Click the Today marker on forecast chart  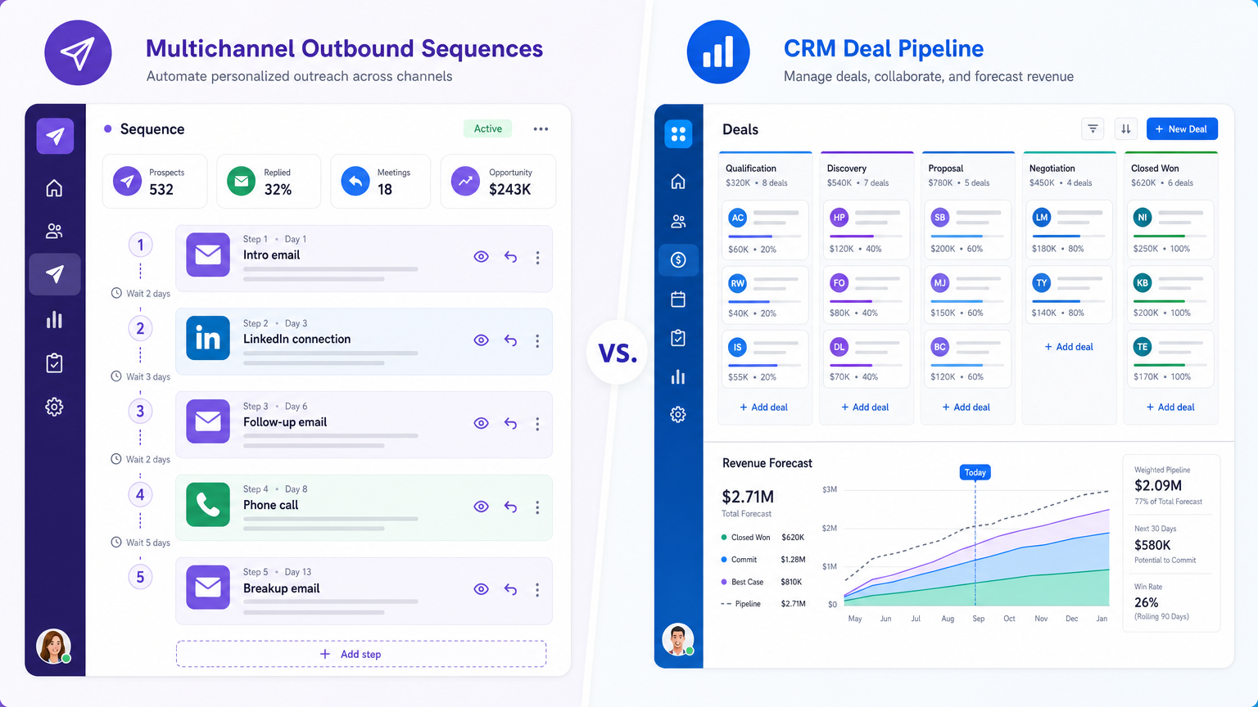[975, 472]
